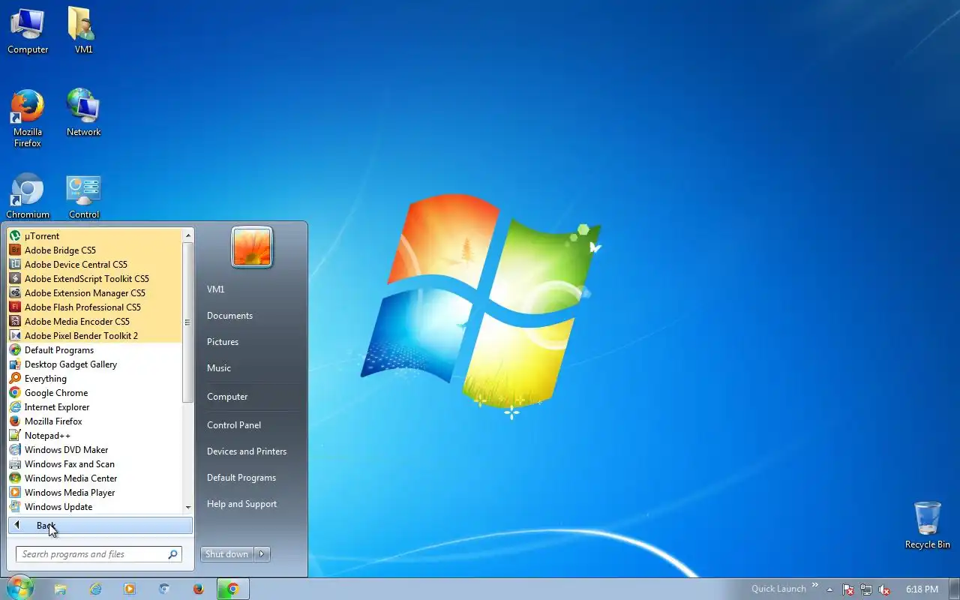Open Default Programs in the right pane
Image resolution: width=960 pixels, height=600 pixels.
(x=241, y=477)
